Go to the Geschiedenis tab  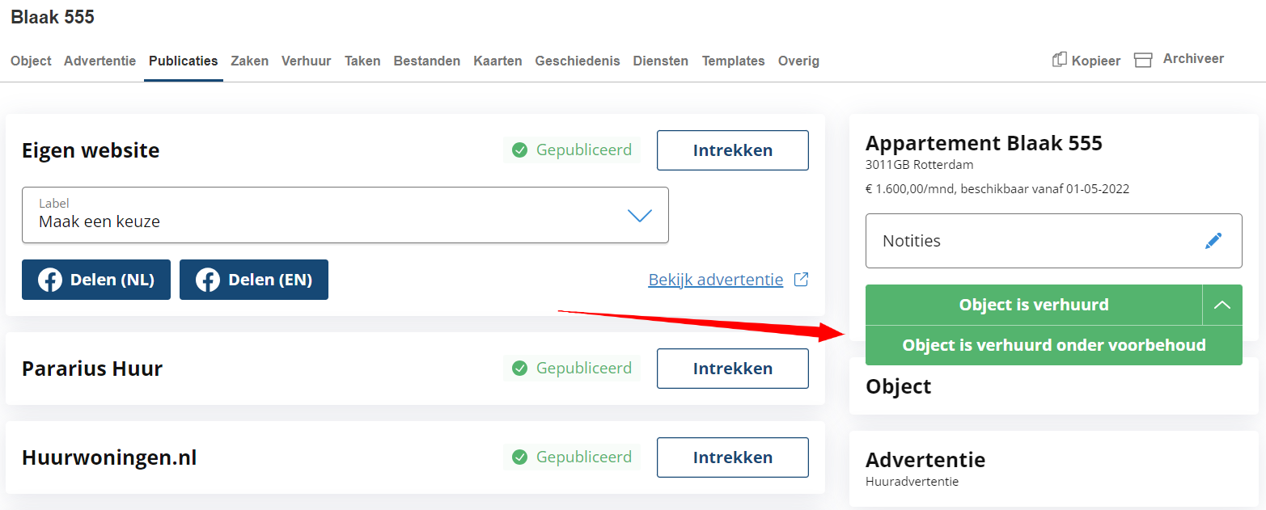[x=578, y=61]
